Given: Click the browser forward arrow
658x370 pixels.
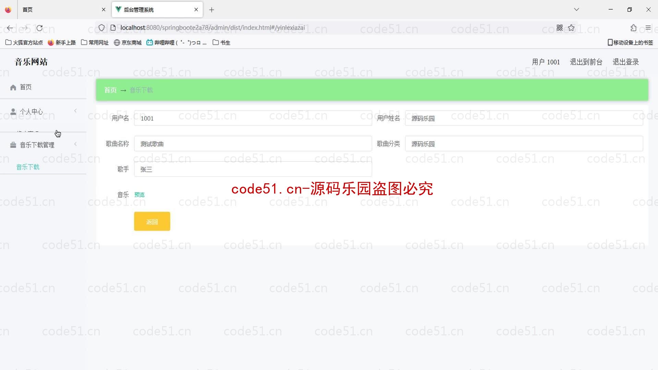Looking at the screenshot, I should pyautogui.click(x=25, y=28).
